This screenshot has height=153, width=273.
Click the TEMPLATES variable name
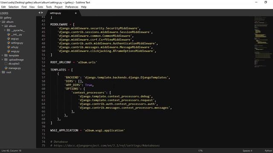(x=58, y=70)
